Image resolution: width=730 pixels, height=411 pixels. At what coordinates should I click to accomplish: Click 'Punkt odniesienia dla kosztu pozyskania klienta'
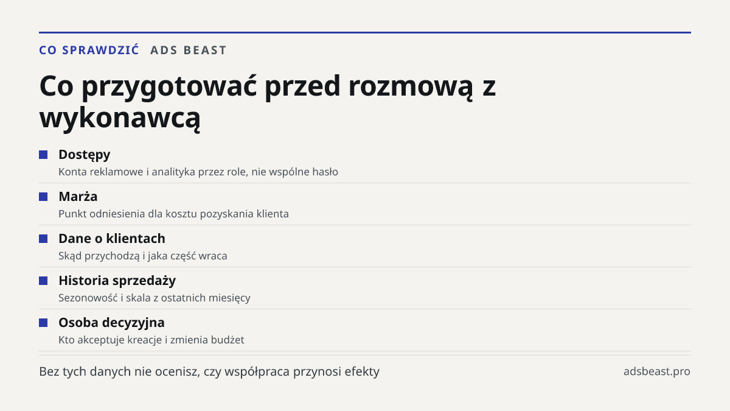coord(173,214)
